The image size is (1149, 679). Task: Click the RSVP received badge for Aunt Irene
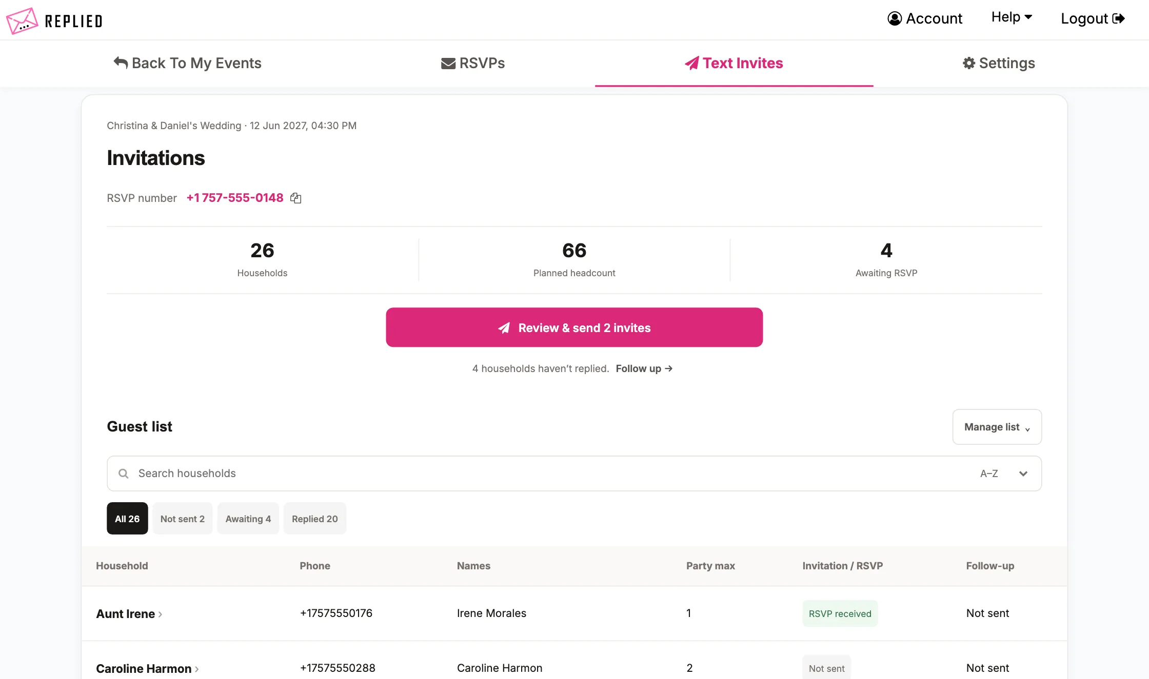840,613
